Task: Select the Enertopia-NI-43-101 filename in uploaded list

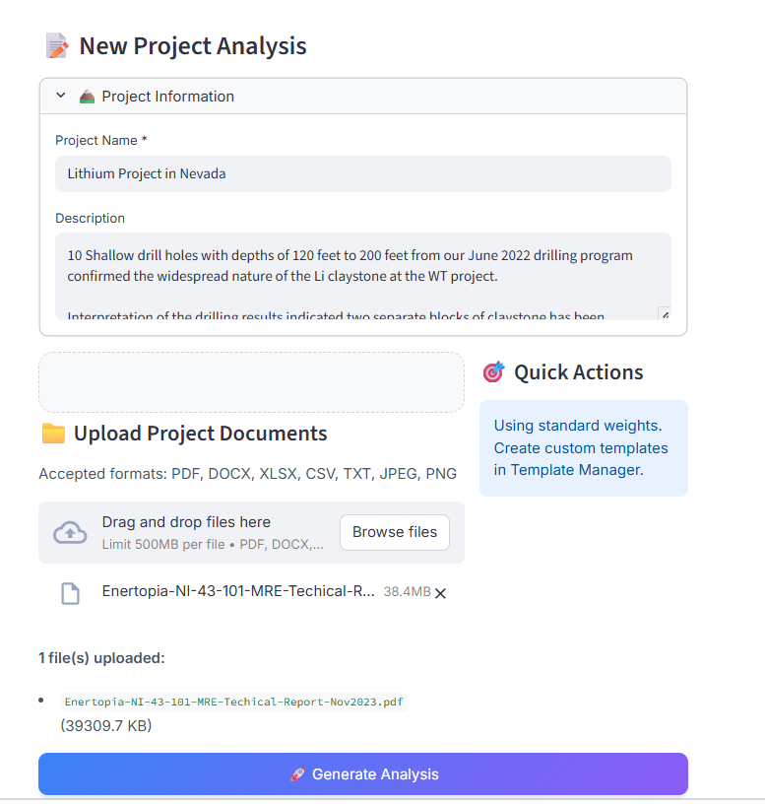Action: (x=233, y=702)
